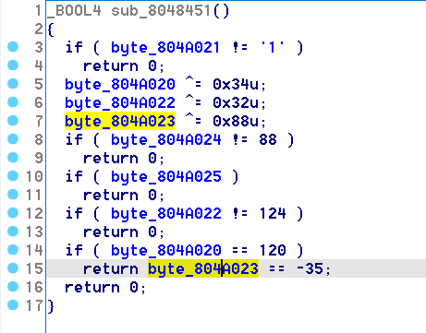
Task: Select the character literal '1' on line 3
Action: pos(272,48)
